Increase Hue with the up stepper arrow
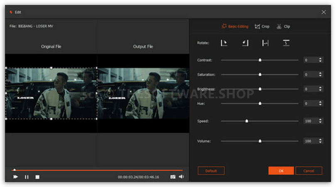The image size is (336, 187). (320, 102)
